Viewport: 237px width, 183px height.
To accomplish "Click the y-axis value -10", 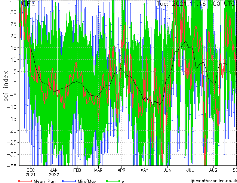I will pos(12,107).
